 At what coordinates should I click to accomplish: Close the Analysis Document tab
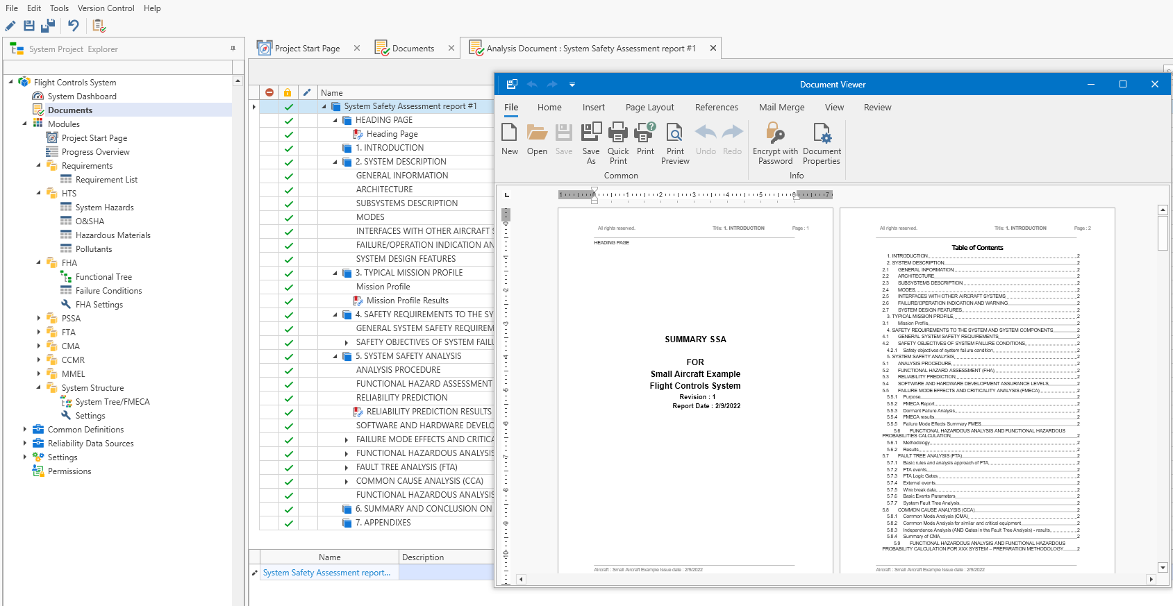click(713, 49)
